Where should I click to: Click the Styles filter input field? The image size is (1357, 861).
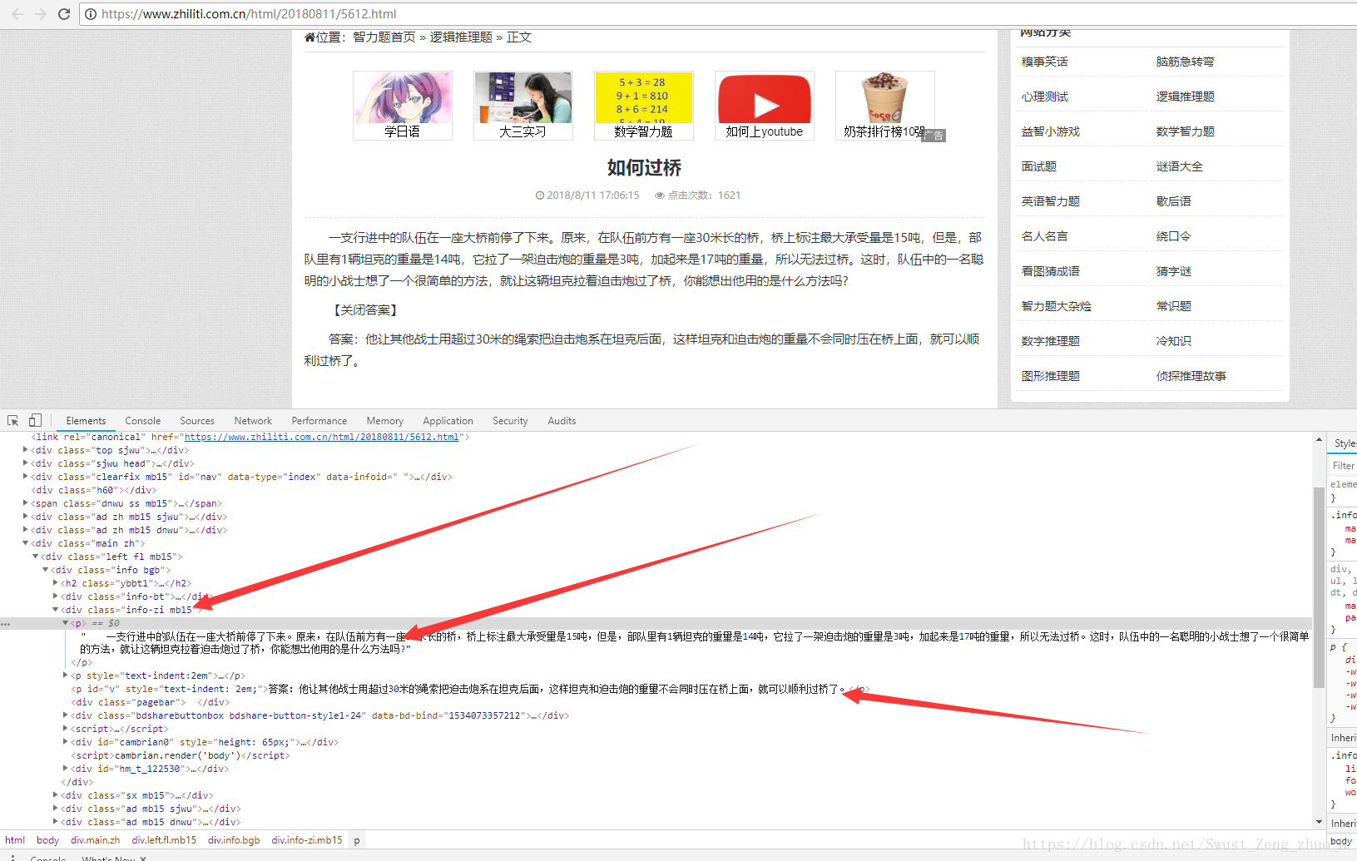point(1343,466)
